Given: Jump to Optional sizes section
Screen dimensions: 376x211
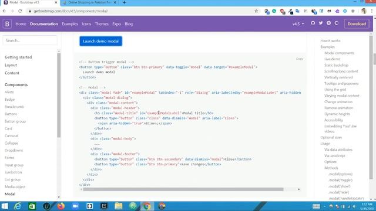Looking at the screenshot, I should pos(331,137).
